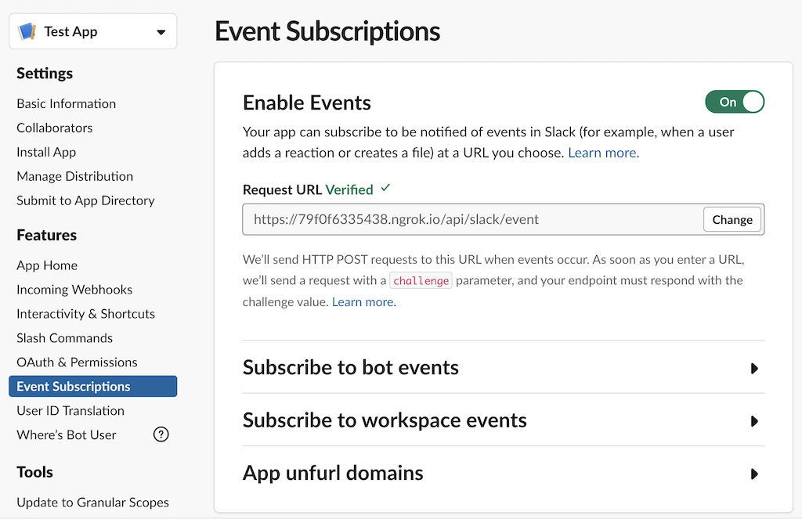Select Slash Commands in the sidebar
This screenshot has width=802, height=519.
(65, 338)
